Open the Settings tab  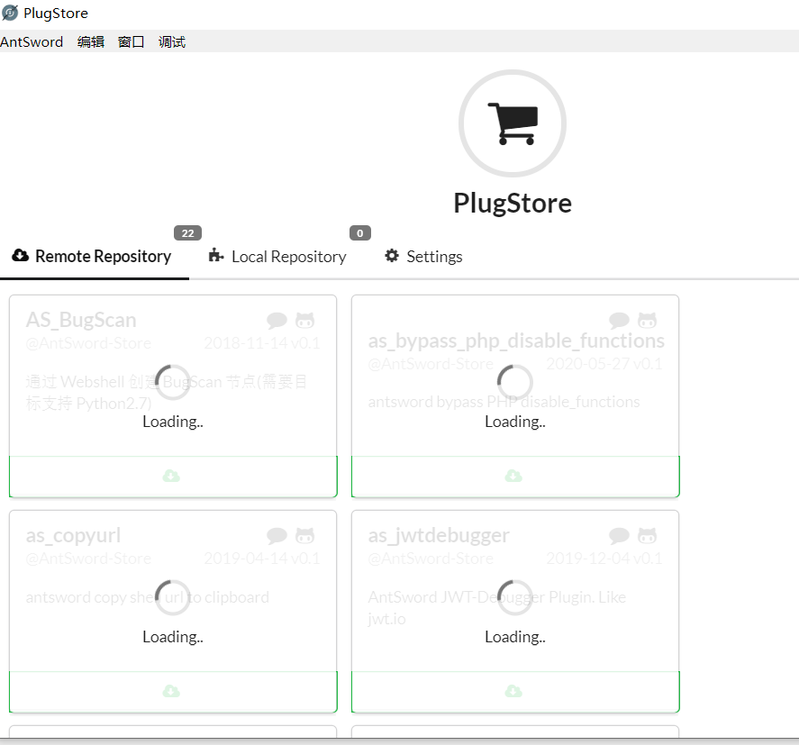(423, 257)
